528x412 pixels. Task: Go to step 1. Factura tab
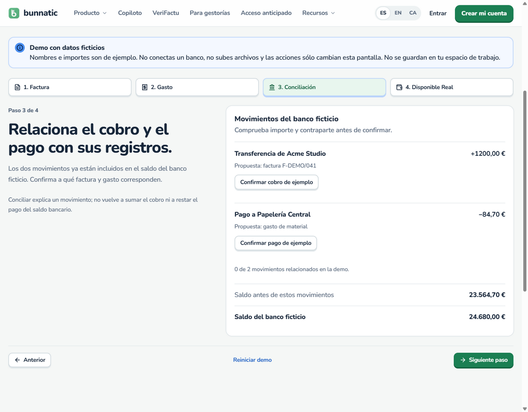click(x=70, y=87)
